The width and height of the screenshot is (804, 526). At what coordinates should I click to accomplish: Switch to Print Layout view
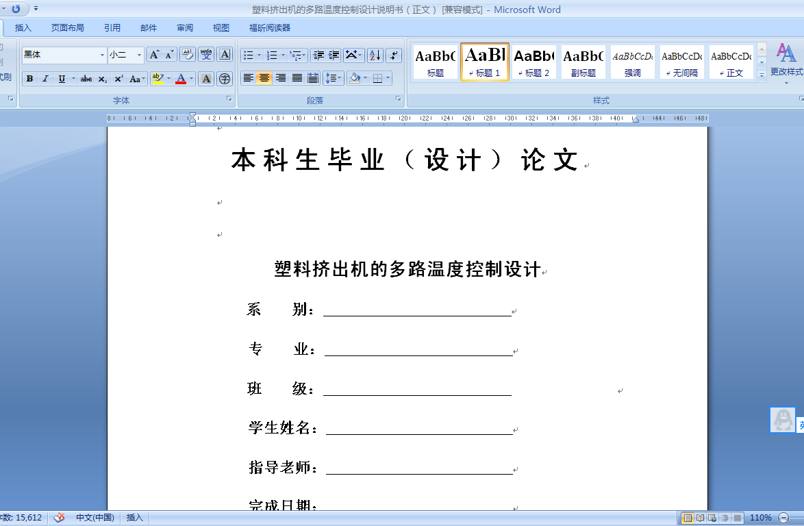pos(688,518)
